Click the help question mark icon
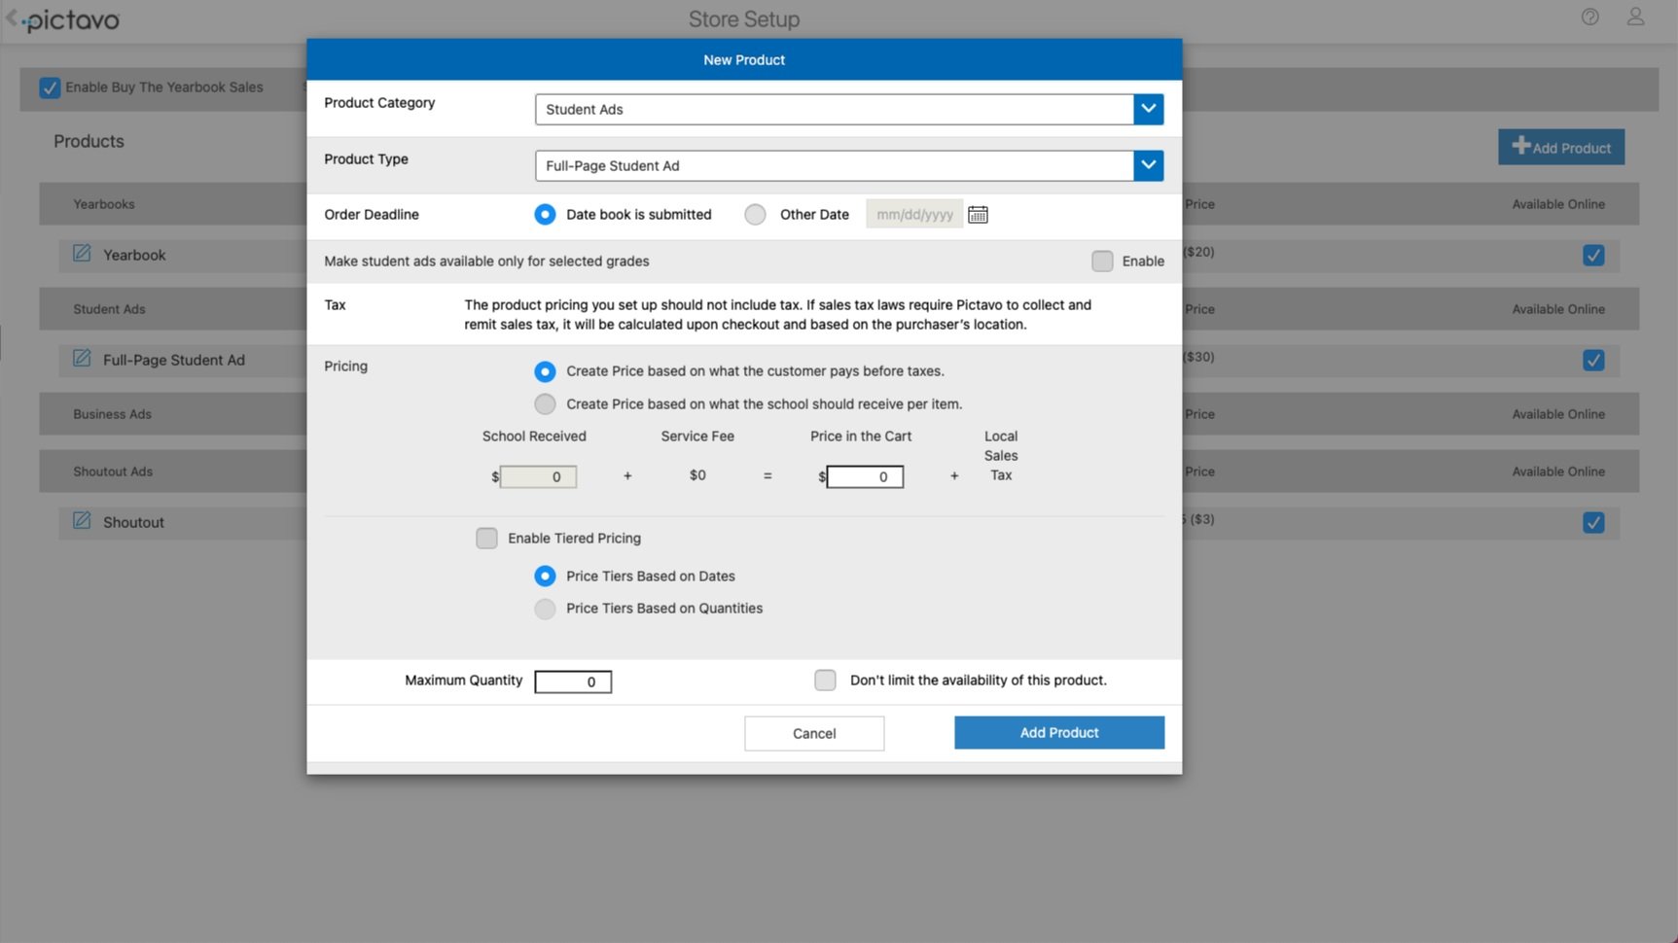 click(x=1589, y=17)
